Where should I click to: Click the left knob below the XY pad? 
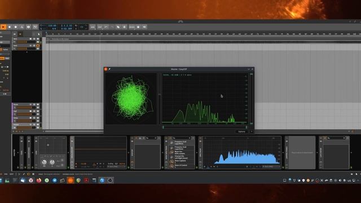tap(44, 162)
